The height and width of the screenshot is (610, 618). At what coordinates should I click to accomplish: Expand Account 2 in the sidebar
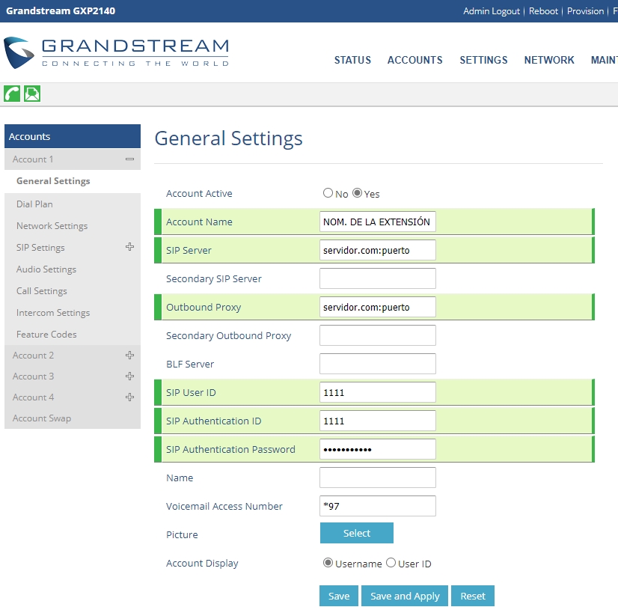129,355
